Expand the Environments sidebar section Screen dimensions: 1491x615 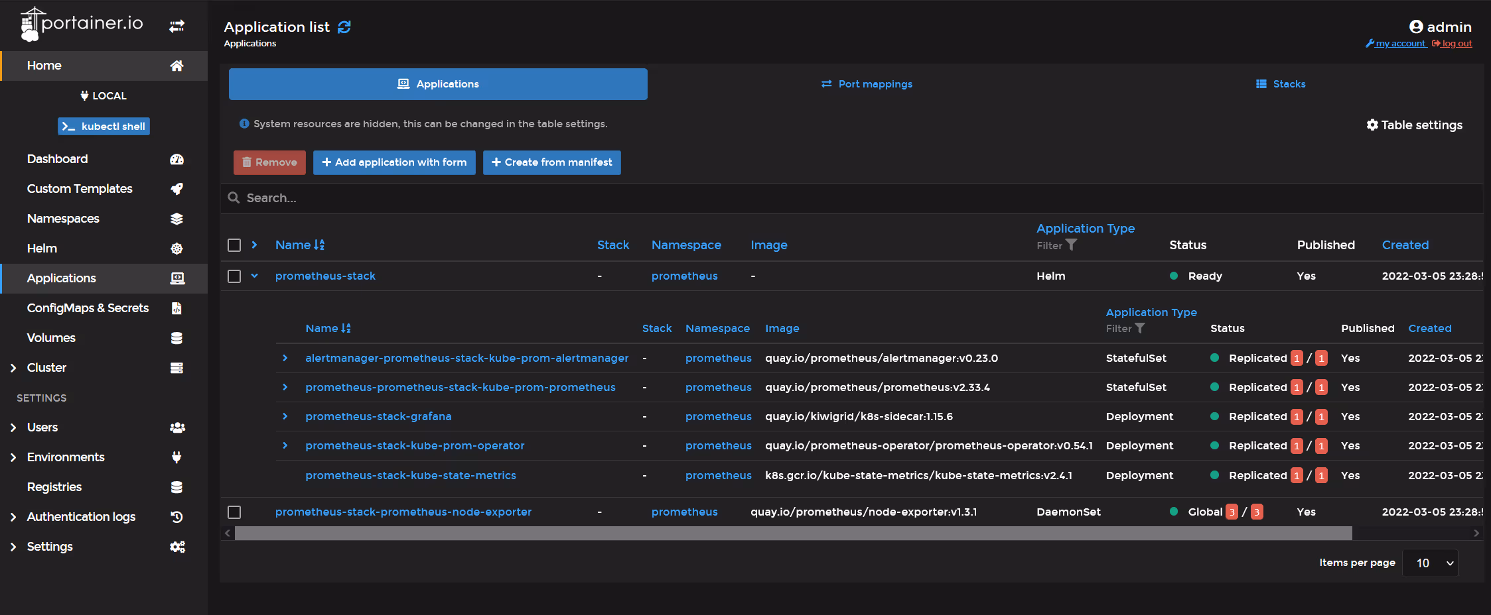pyautogui.click(x=13, y=457)
